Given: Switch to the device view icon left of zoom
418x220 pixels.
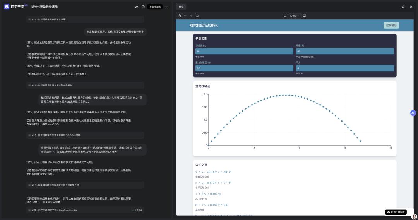Looking at the screenshot, I should (x=285, y=16).
